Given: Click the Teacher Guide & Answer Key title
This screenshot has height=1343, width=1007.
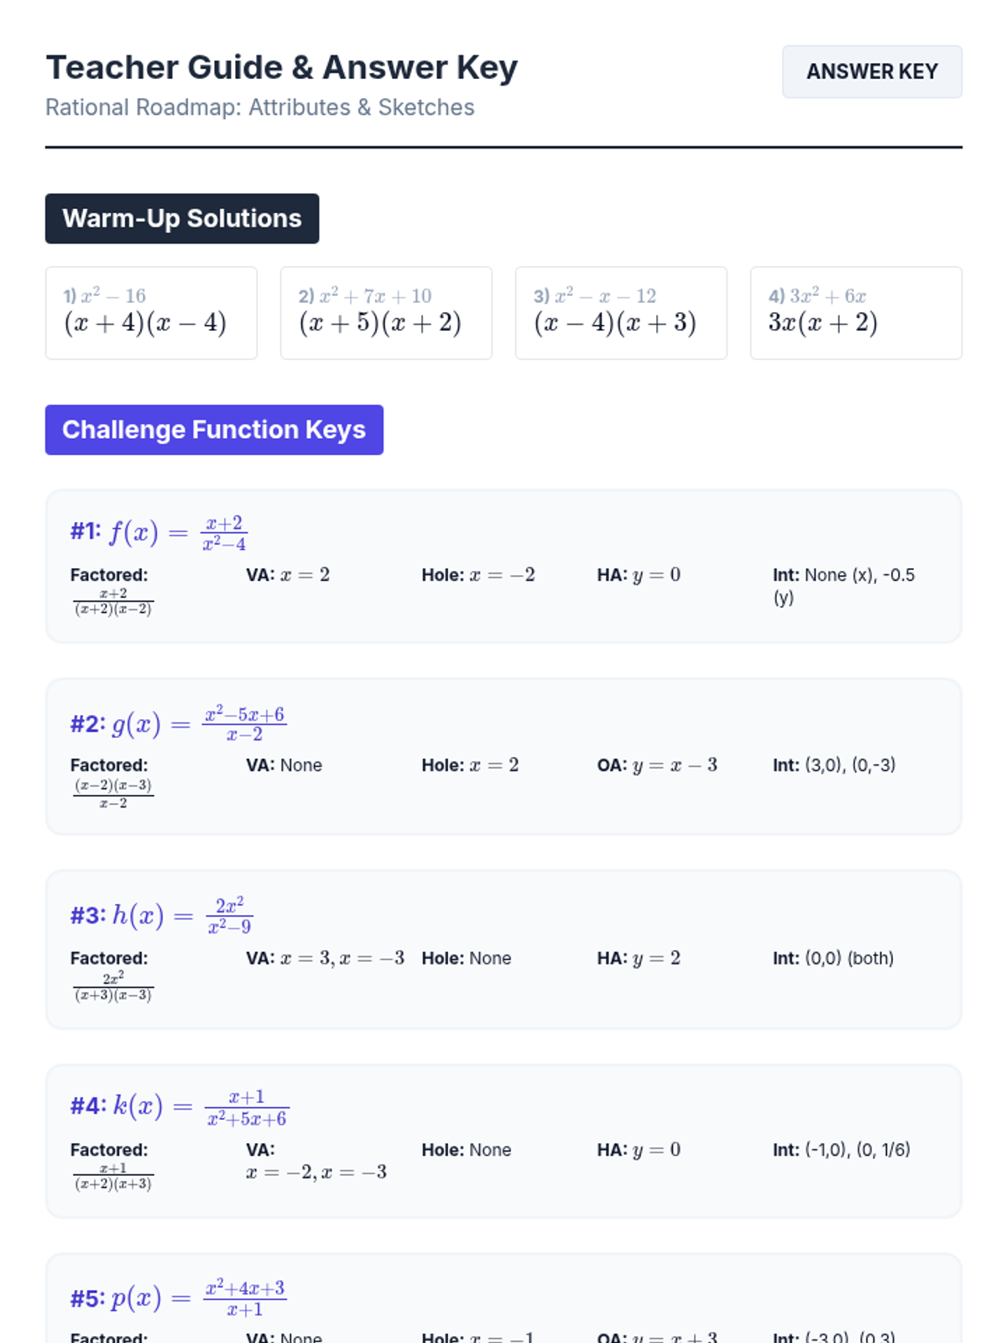Looking at the screenshot, I should tap(282, 68).
